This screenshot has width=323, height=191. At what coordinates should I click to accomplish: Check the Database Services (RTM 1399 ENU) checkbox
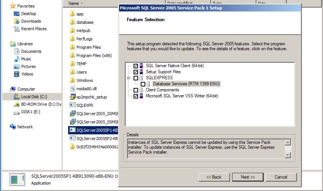(x=143, y=84)
